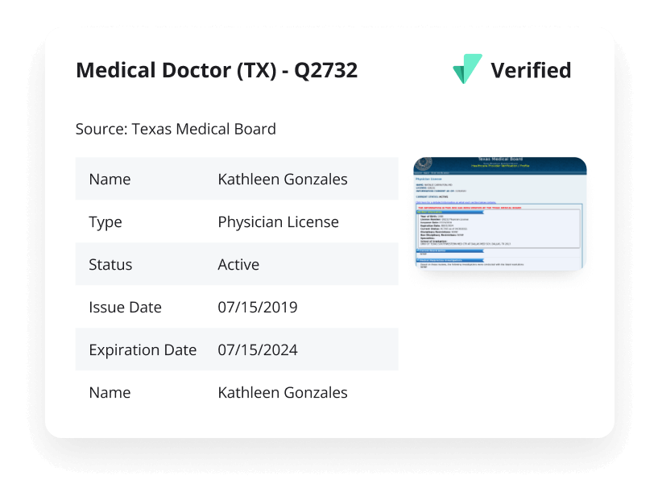Click the 07/15/2024 expiration date
Viewport: 658px width, 500px height.
point(258,350)
